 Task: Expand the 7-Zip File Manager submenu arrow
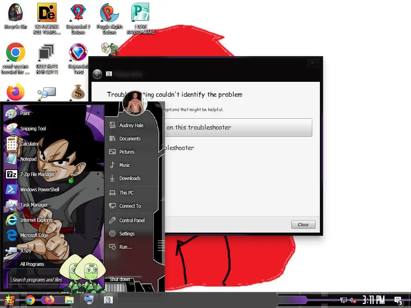click(98, 174)
